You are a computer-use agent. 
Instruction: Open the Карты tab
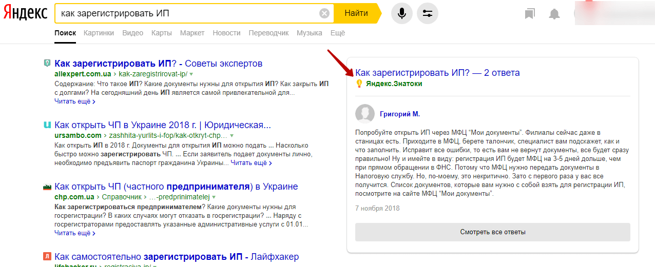coord(161,33)
